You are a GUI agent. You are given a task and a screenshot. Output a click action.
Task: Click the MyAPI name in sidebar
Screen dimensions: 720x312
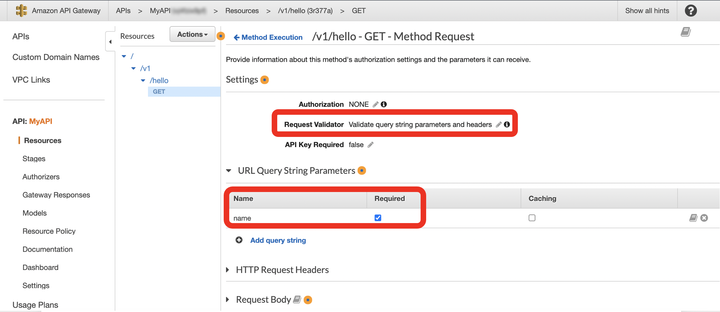tap(41, 121)
